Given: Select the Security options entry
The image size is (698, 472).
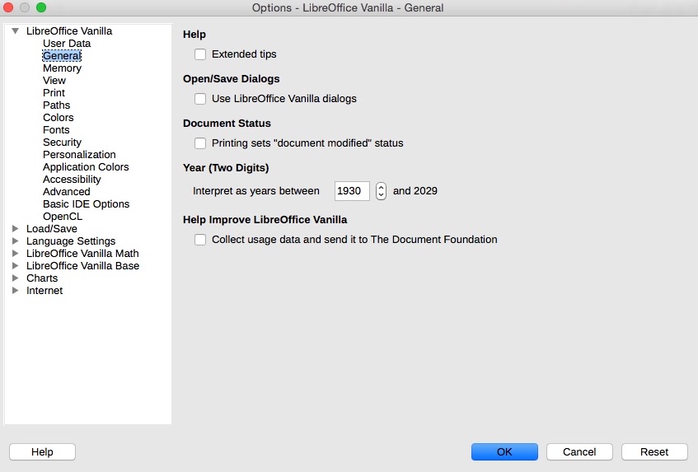Looking at the screenshot, I should pos(62,143).
